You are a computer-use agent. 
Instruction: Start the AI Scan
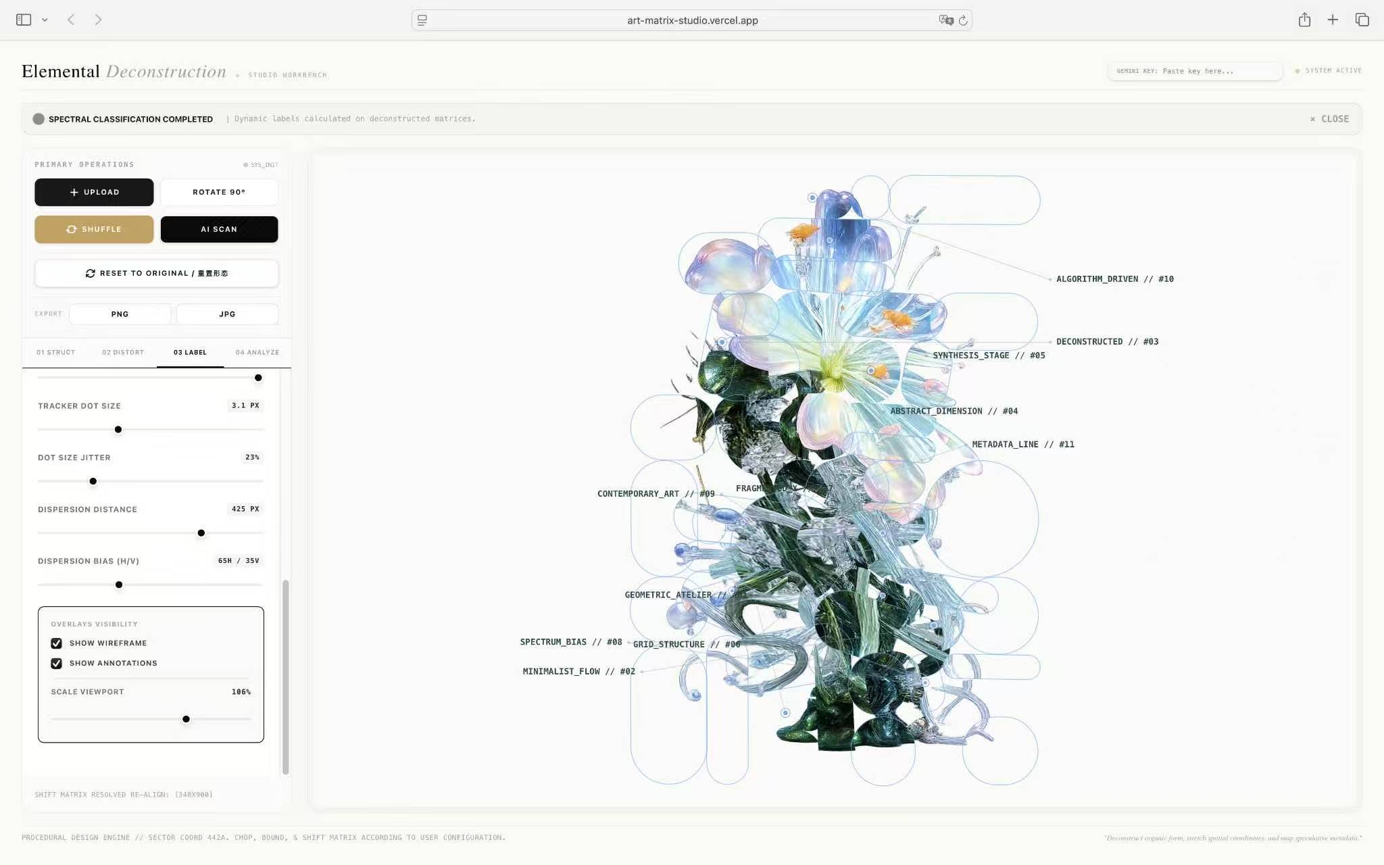pyautogui.click(x=219, y=229)
